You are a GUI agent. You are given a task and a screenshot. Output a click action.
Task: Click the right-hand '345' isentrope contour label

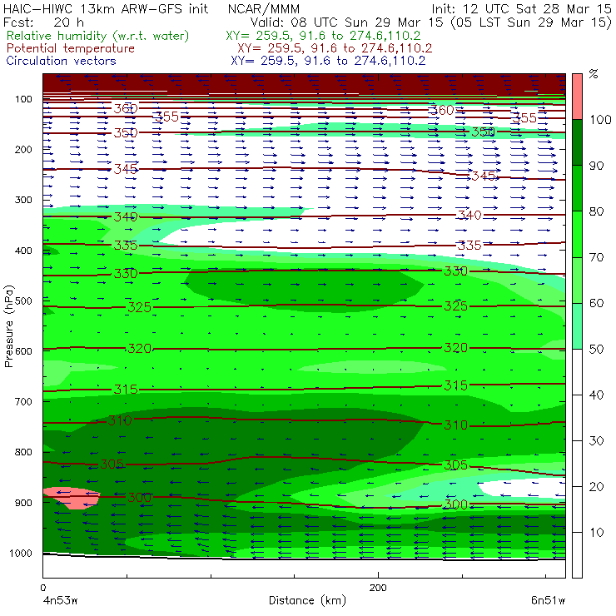(x=484, y=176)
